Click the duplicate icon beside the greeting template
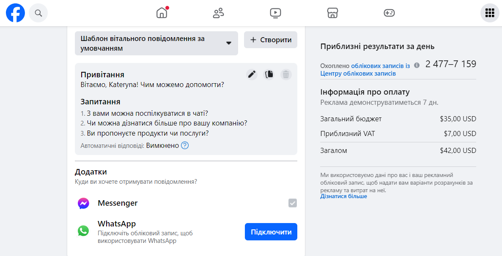Image resolution: width=502 pixels, height=256 pixels. tap(269, 74)
